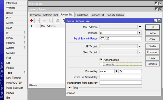The image size is (163, 100).
Task: Click the Apply button
Action: (x=152, y=39)
